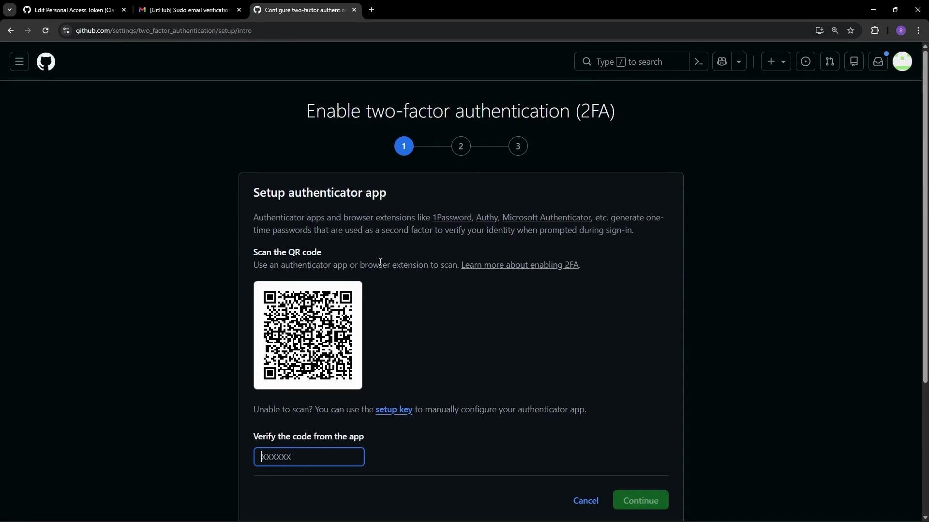Viewport: 929px width, 522px height.
Task: Select step 3 indicator
Action: click(518, 146)
